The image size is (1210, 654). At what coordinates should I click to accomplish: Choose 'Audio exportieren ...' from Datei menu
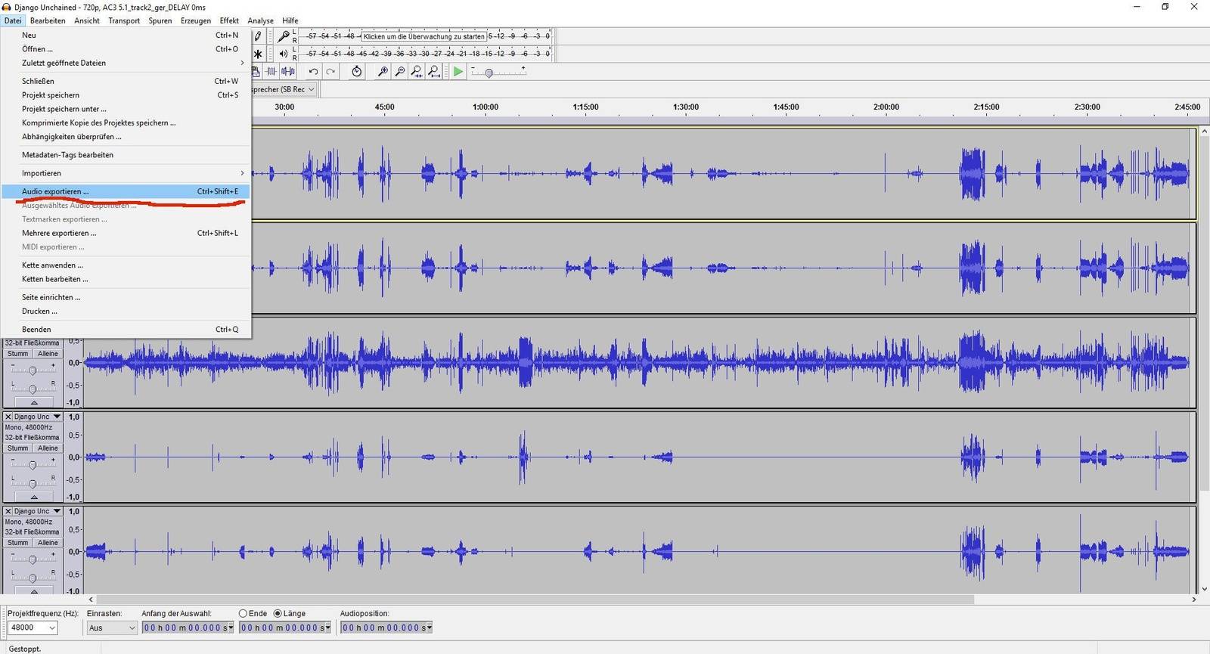(x=126, y=191)
